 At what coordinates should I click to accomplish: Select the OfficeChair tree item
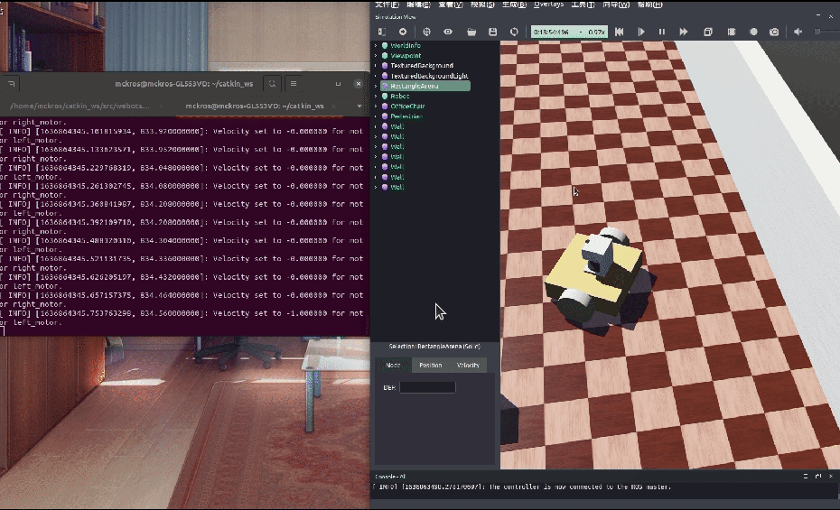pos(403,107)
